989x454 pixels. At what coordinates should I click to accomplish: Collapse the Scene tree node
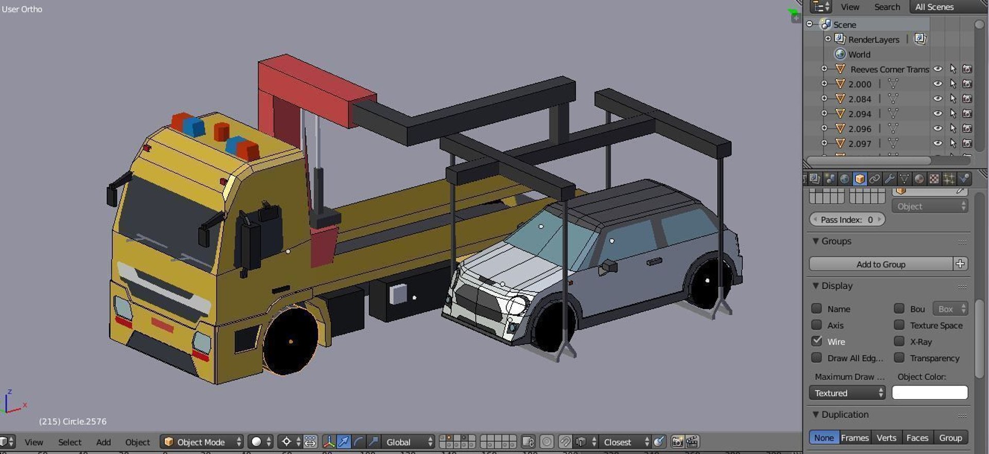pos(809,24)
